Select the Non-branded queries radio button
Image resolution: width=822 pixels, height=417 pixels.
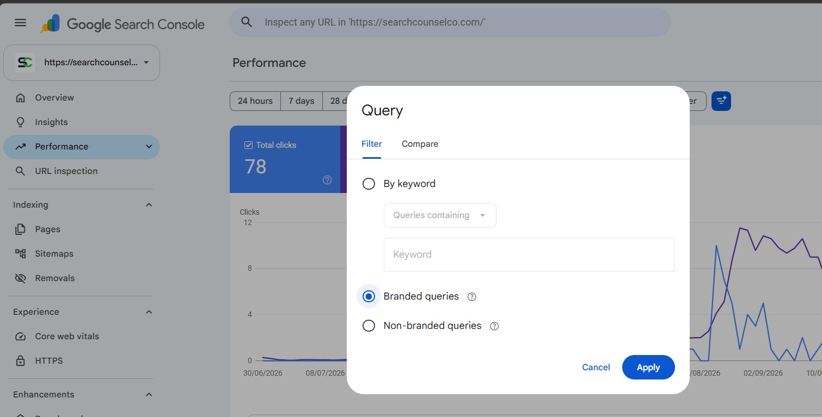[x=369, y=326]
